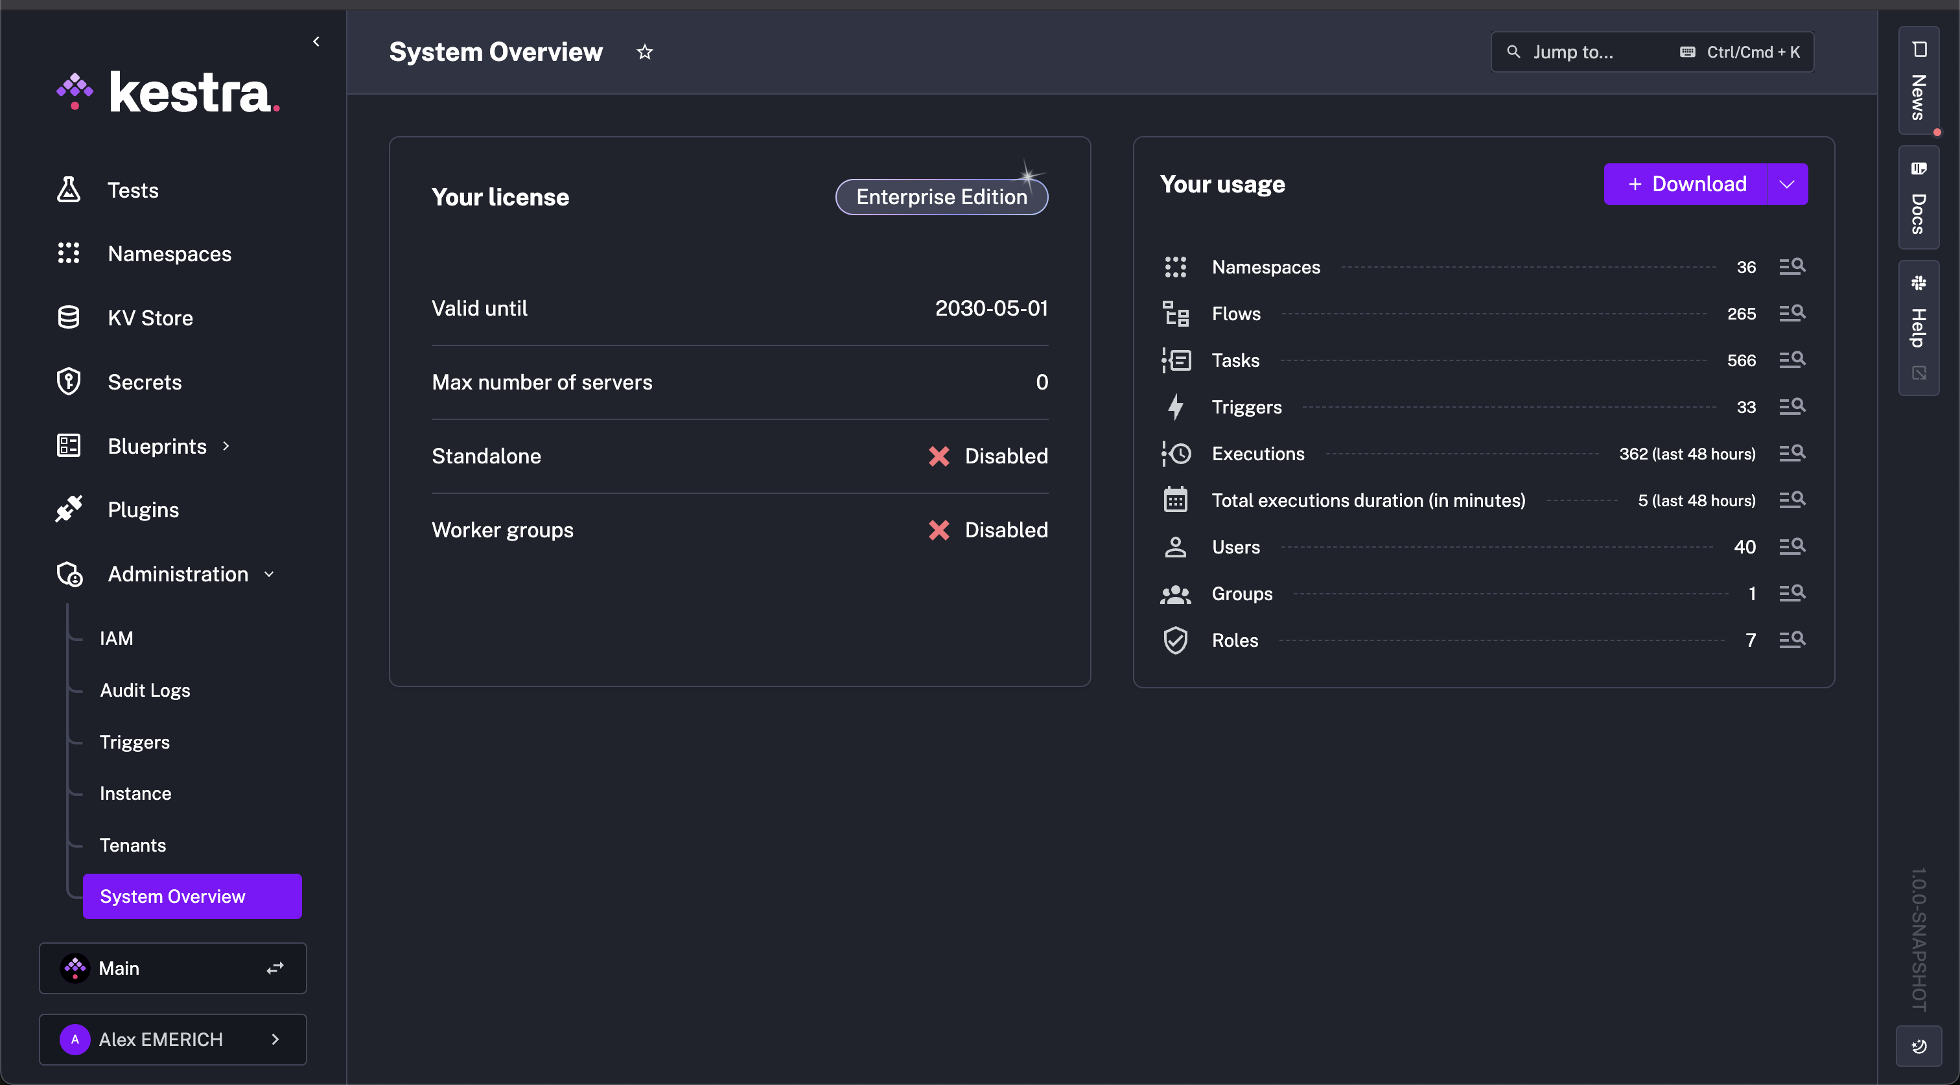This screenshot has height=1085, width=1960.
Task: Expand the Alex EMERICH user menu chevron
Action: tap(275, 1038)
